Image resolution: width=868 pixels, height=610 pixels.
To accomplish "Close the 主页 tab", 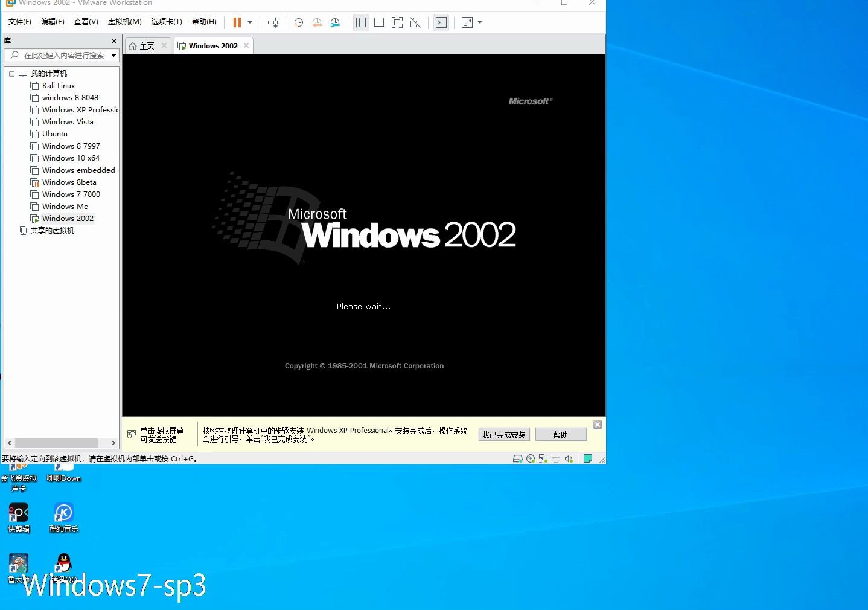I will 164,45.
